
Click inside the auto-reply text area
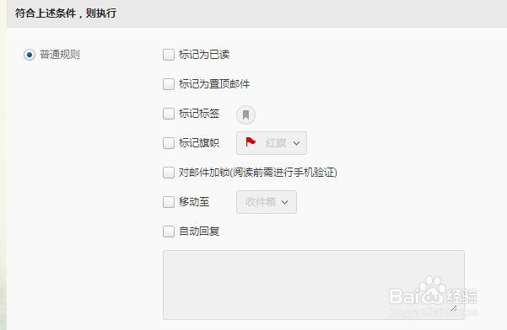pos(314,285)
